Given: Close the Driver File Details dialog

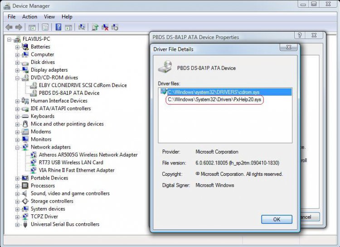Looking at the screenshot, I should pos(288,47).
